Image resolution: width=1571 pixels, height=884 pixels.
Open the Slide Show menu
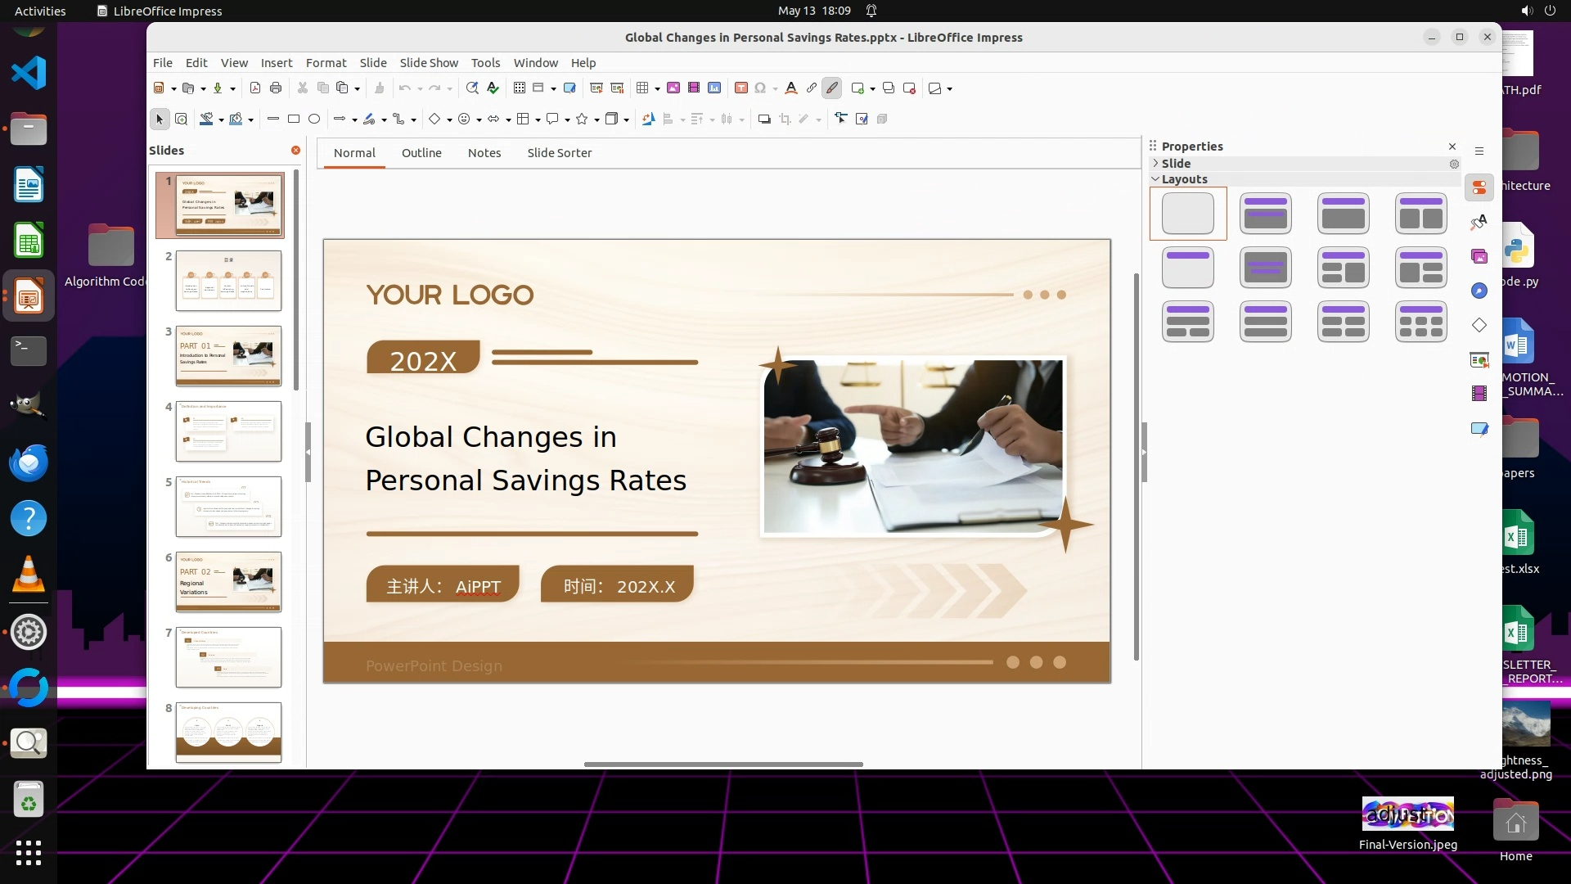429,63
